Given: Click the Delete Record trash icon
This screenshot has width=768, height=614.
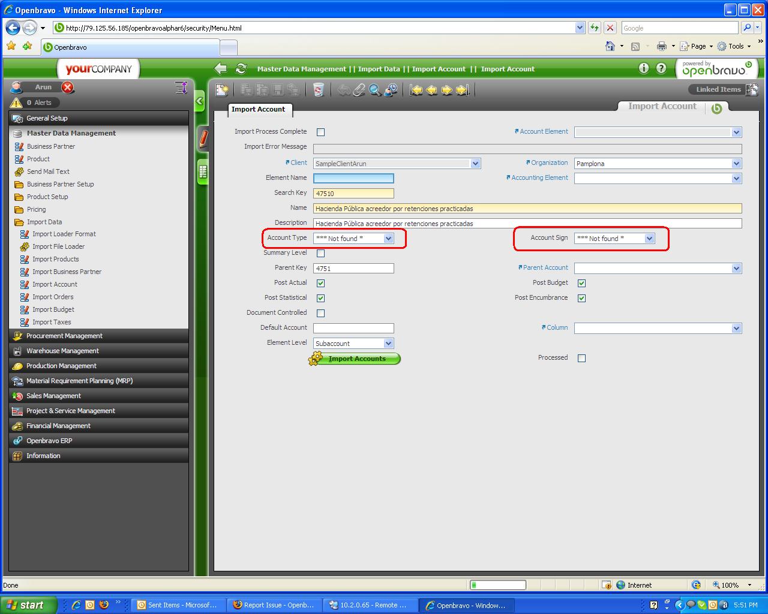Looking at the screenshot, I should (x=319, y=90).
